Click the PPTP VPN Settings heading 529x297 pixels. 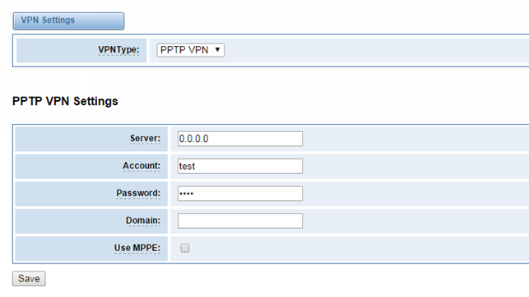click(65, 101)
